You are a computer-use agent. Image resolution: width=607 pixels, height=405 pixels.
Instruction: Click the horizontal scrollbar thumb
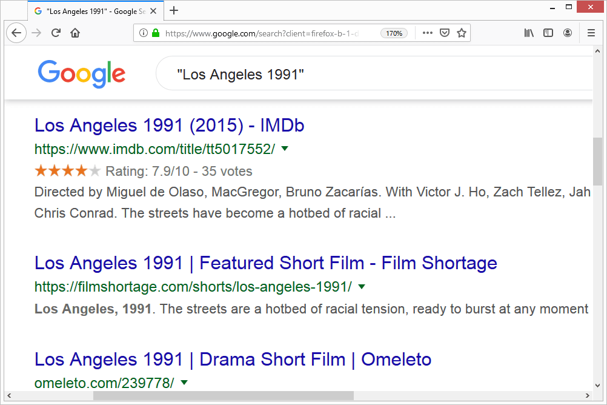(x=223, y=396)
